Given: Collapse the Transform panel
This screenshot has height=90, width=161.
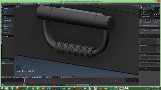Looking at the screenshot, I should pyautogui.click(x=7, y=6).
